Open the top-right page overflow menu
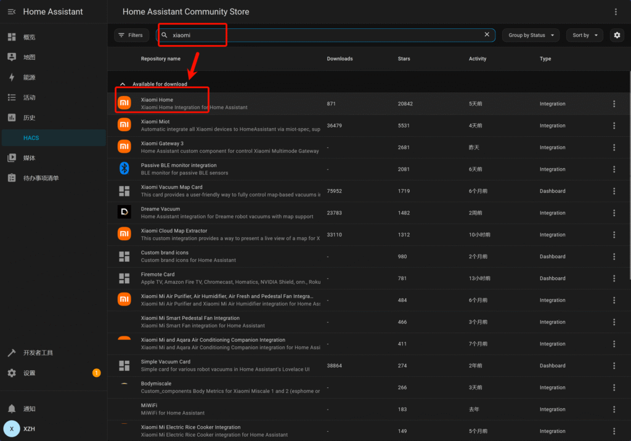This screenshot has height=441, width=631. 616,12
